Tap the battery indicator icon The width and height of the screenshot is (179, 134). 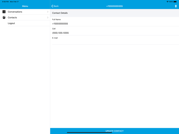click(175, 2)
